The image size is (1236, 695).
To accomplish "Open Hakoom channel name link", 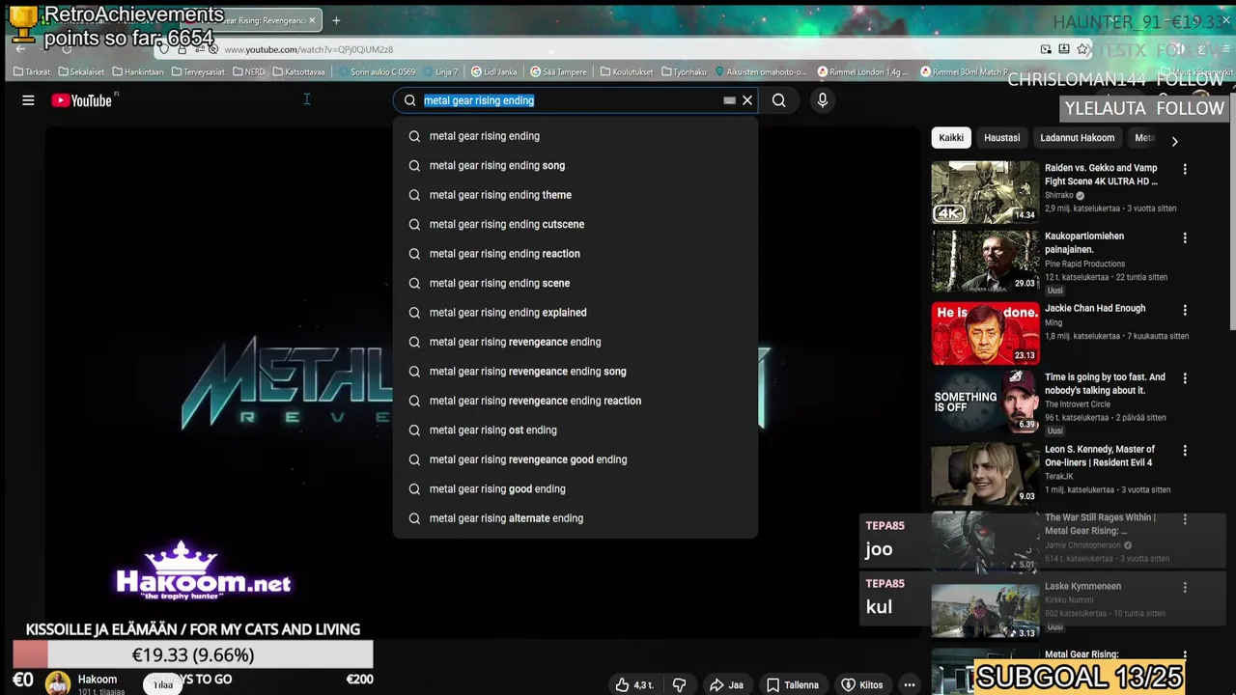I will (98, 680).
